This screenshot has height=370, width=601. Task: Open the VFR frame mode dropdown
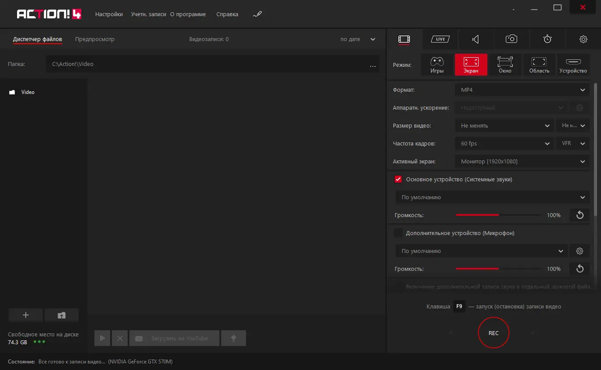click(x=573, y=143)
